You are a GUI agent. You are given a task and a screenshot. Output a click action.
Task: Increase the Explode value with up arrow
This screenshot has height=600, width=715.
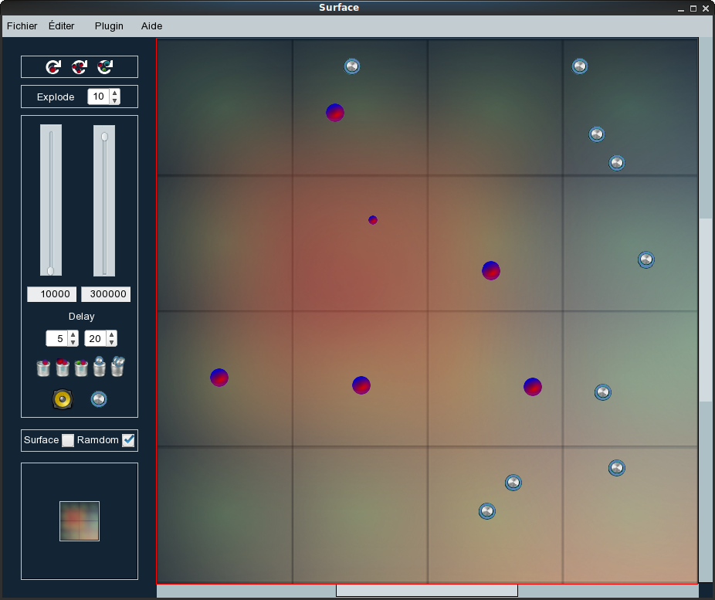click(x=115, y=93)
